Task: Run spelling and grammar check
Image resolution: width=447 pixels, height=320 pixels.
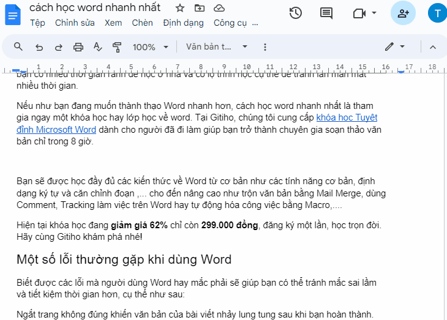Action: [98, 47]
